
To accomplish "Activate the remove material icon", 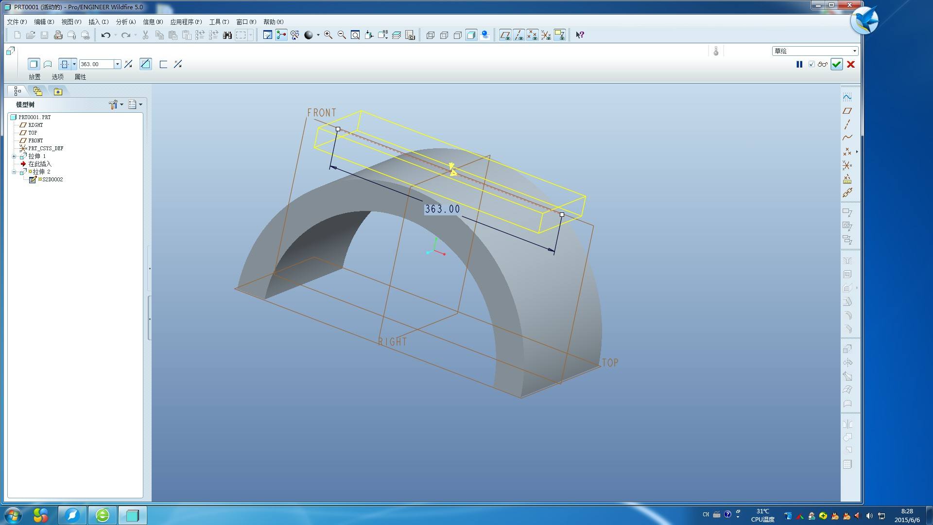I will tap(145, 64).
